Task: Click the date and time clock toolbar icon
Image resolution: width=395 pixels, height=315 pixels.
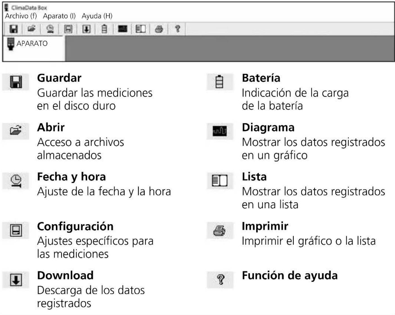Action: coord(50,29)
